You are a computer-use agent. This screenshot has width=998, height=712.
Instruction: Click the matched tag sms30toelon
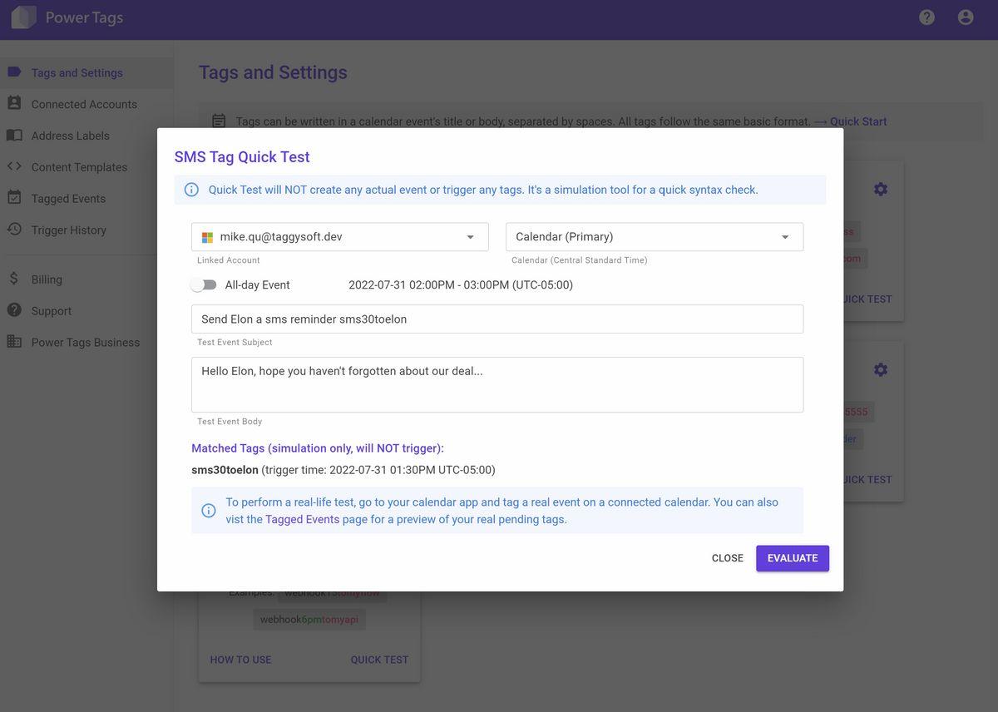[x=225, y=470]
